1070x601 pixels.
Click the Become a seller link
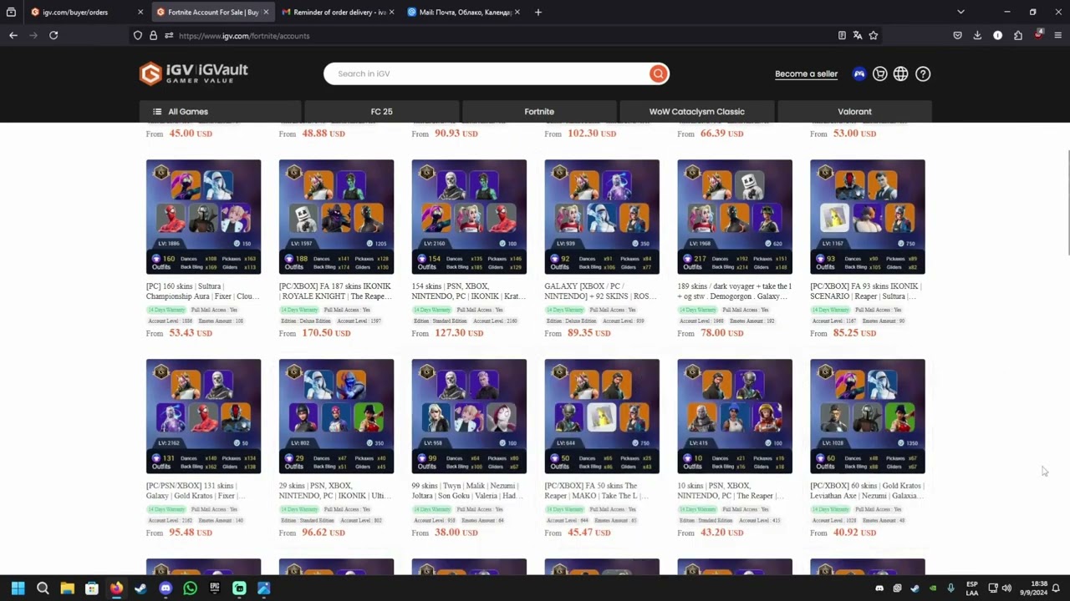(x=806, y=73)
